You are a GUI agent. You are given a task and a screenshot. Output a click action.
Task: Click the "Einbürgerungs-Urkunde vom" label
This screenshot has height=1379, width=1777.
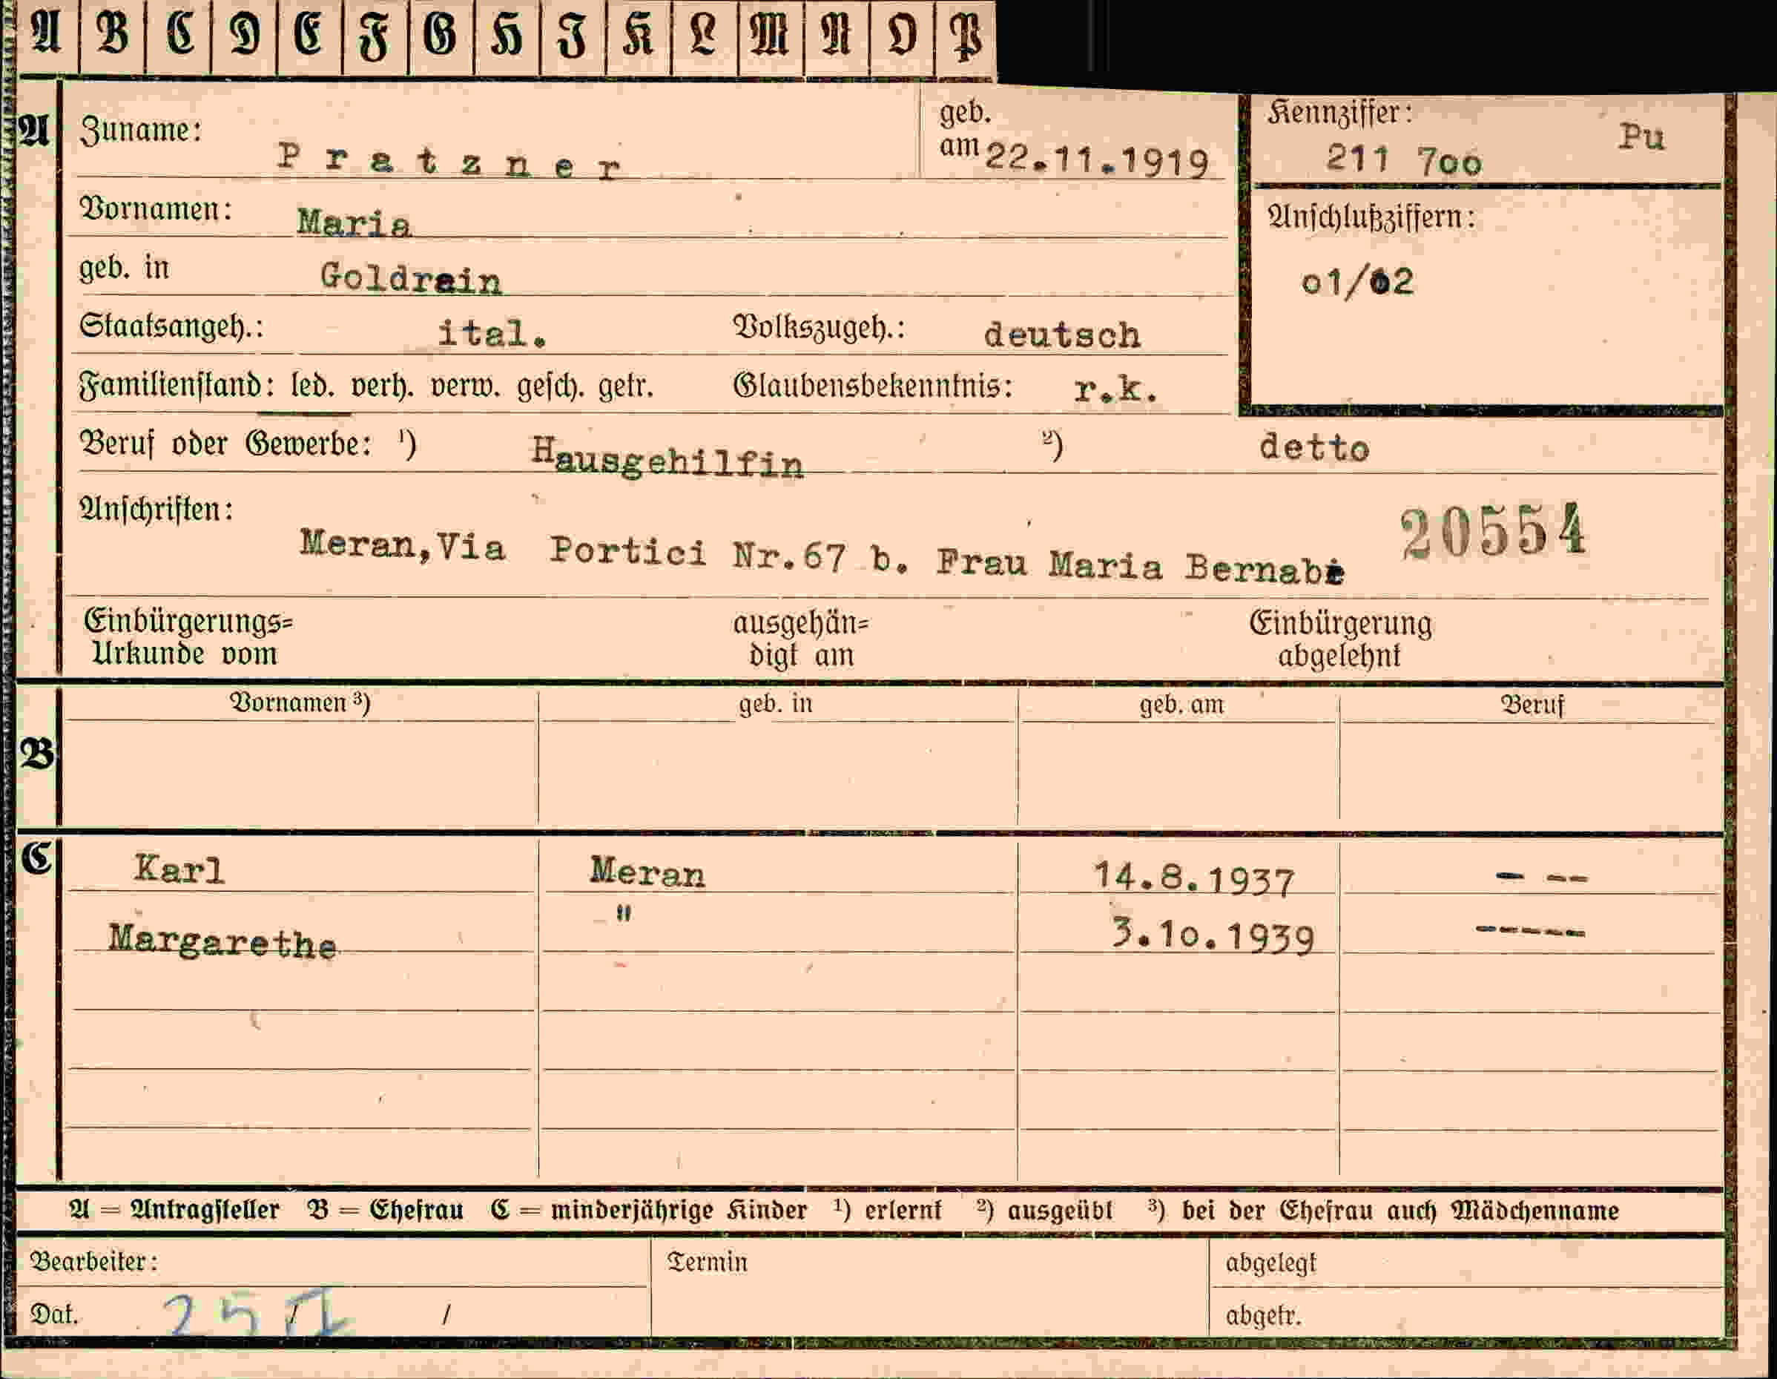(188, 638)
